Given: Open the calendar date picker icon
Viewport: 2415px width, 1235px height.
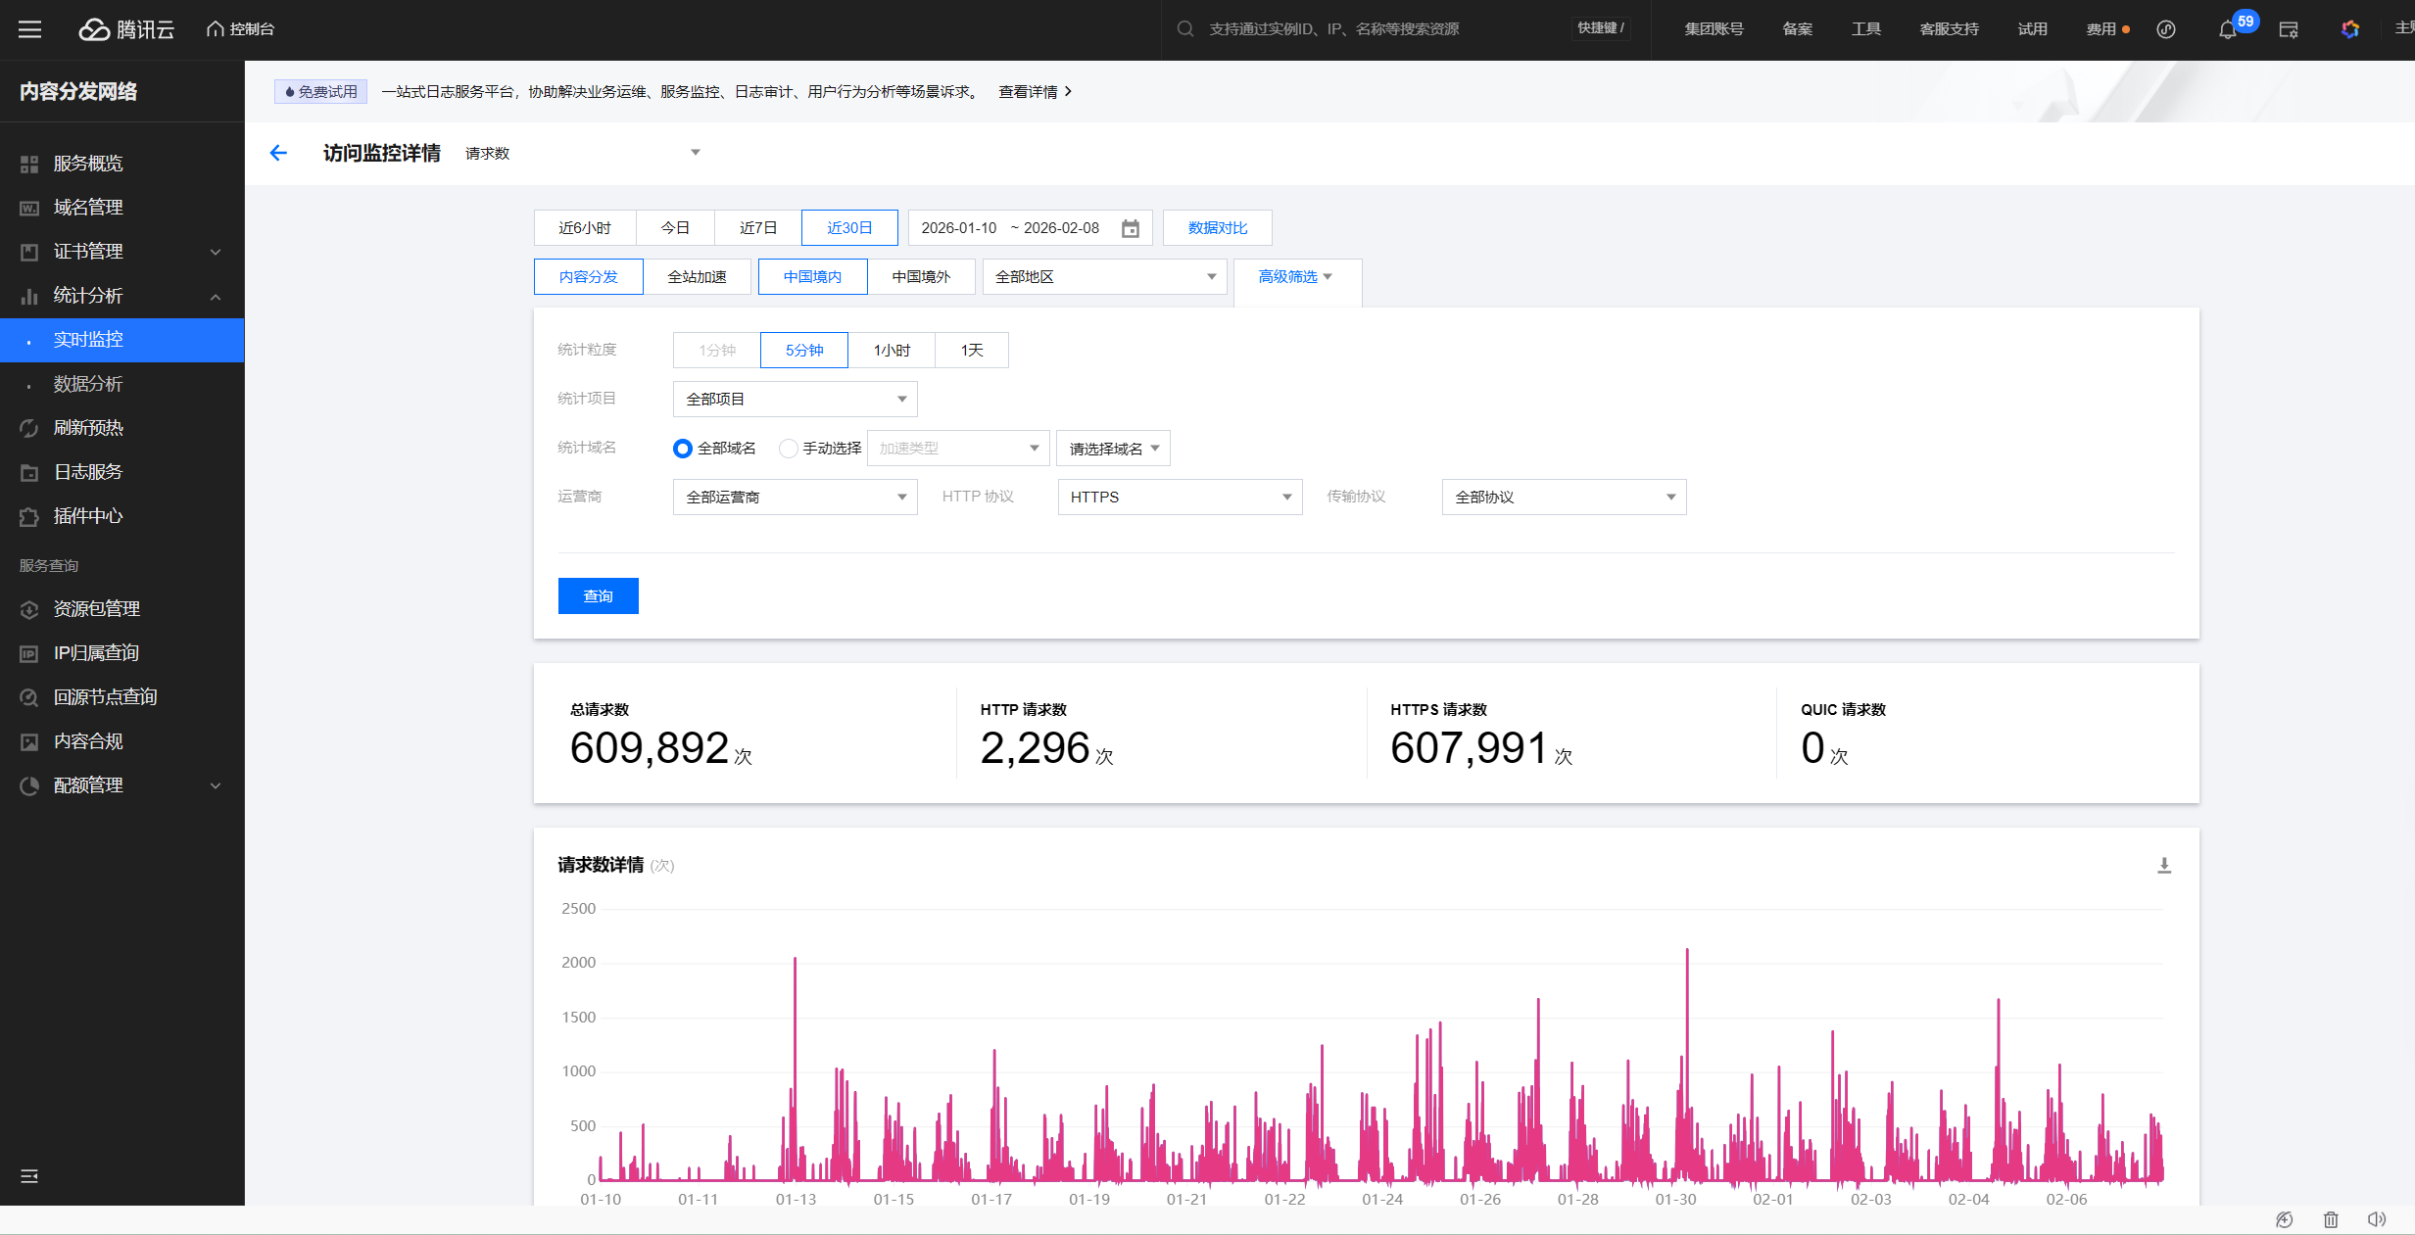Looking at the screenshot, I should (x=1130, y=228).
